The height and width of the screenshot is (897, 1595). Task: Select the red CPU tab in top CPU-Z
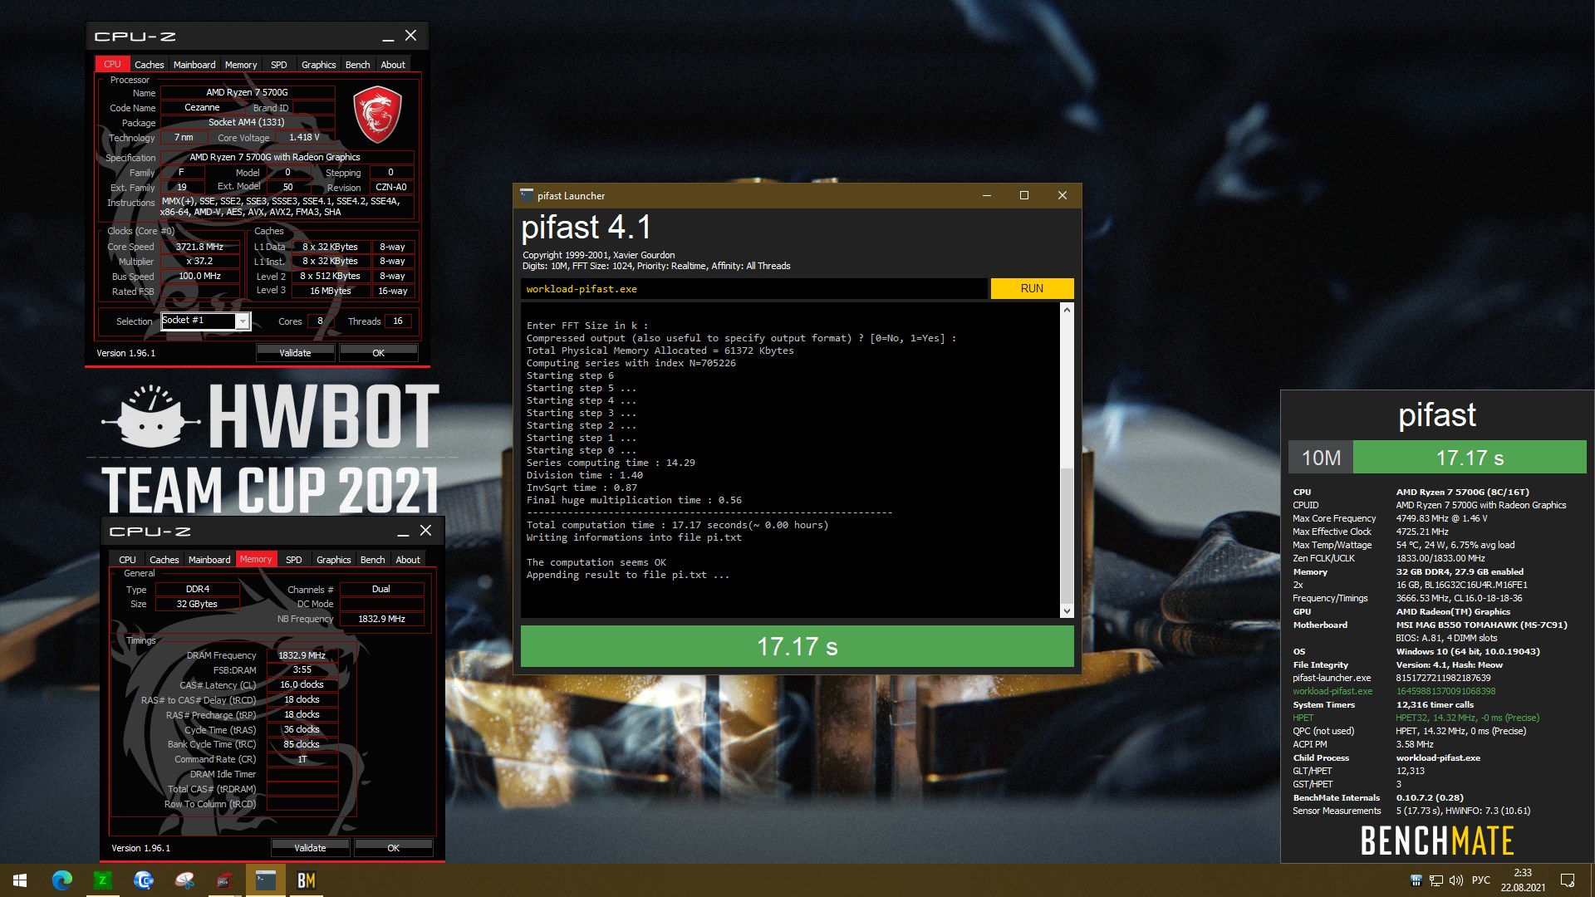point(112,65)
